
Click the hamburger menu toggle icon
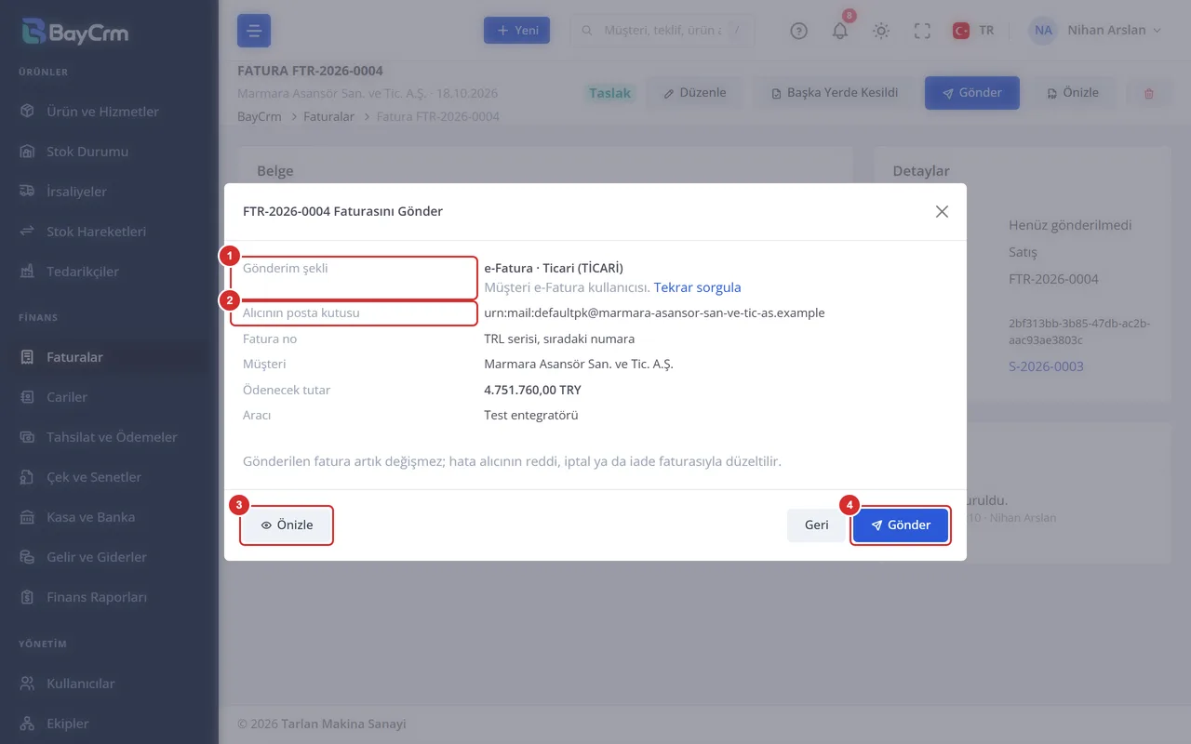(254, 31)
